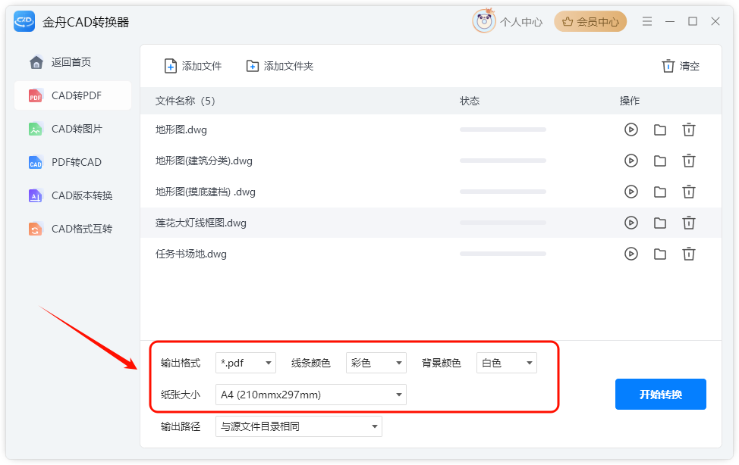
Task: Open folder for 任务书场地.dwg
Action: point(660,254)
